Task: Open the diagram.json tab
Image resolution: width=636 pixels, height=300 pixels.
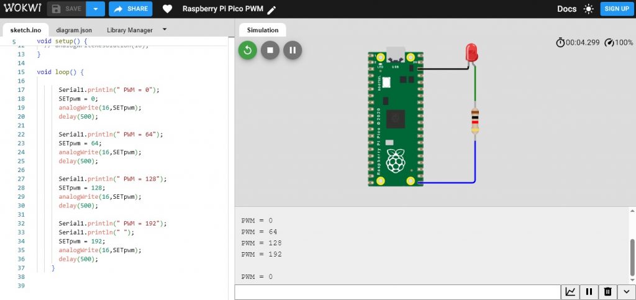Action: point(74,30)
